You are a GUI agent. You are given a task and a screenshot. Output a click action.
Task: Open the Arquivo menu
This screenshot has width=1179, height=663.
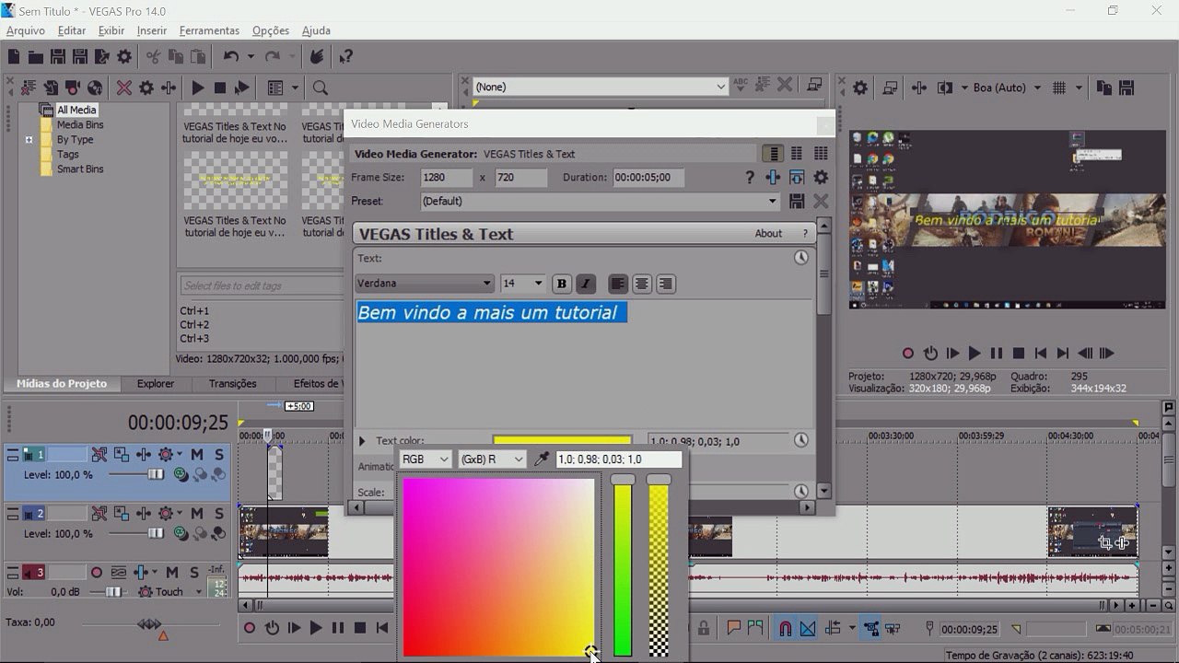[x=26, y=30]
